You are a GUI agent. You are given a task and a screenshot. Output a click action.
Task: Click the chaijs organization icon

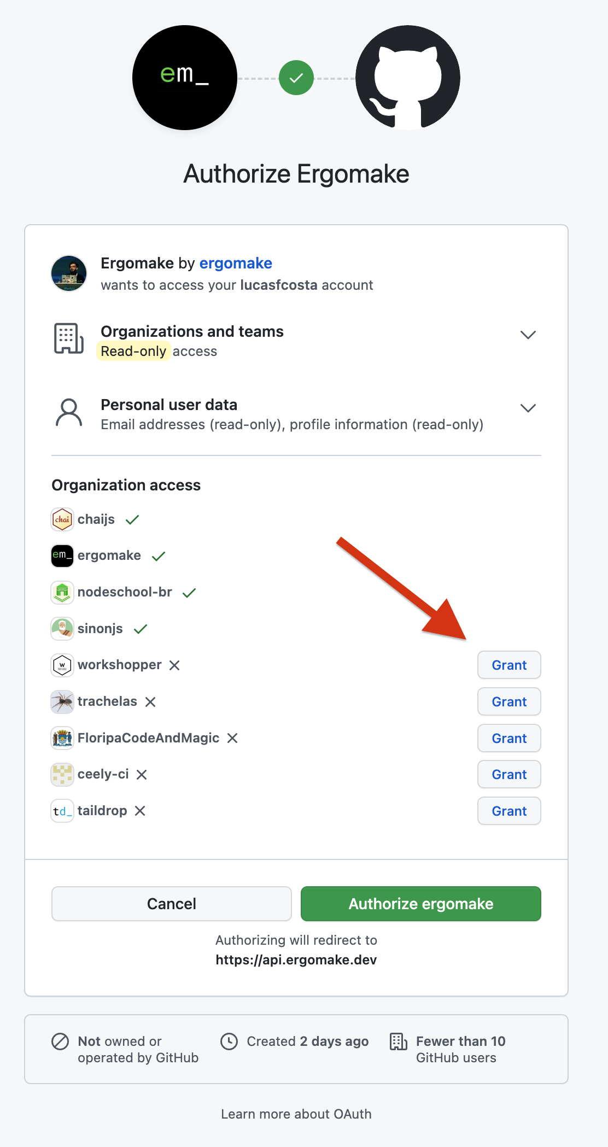pos(62,519)
